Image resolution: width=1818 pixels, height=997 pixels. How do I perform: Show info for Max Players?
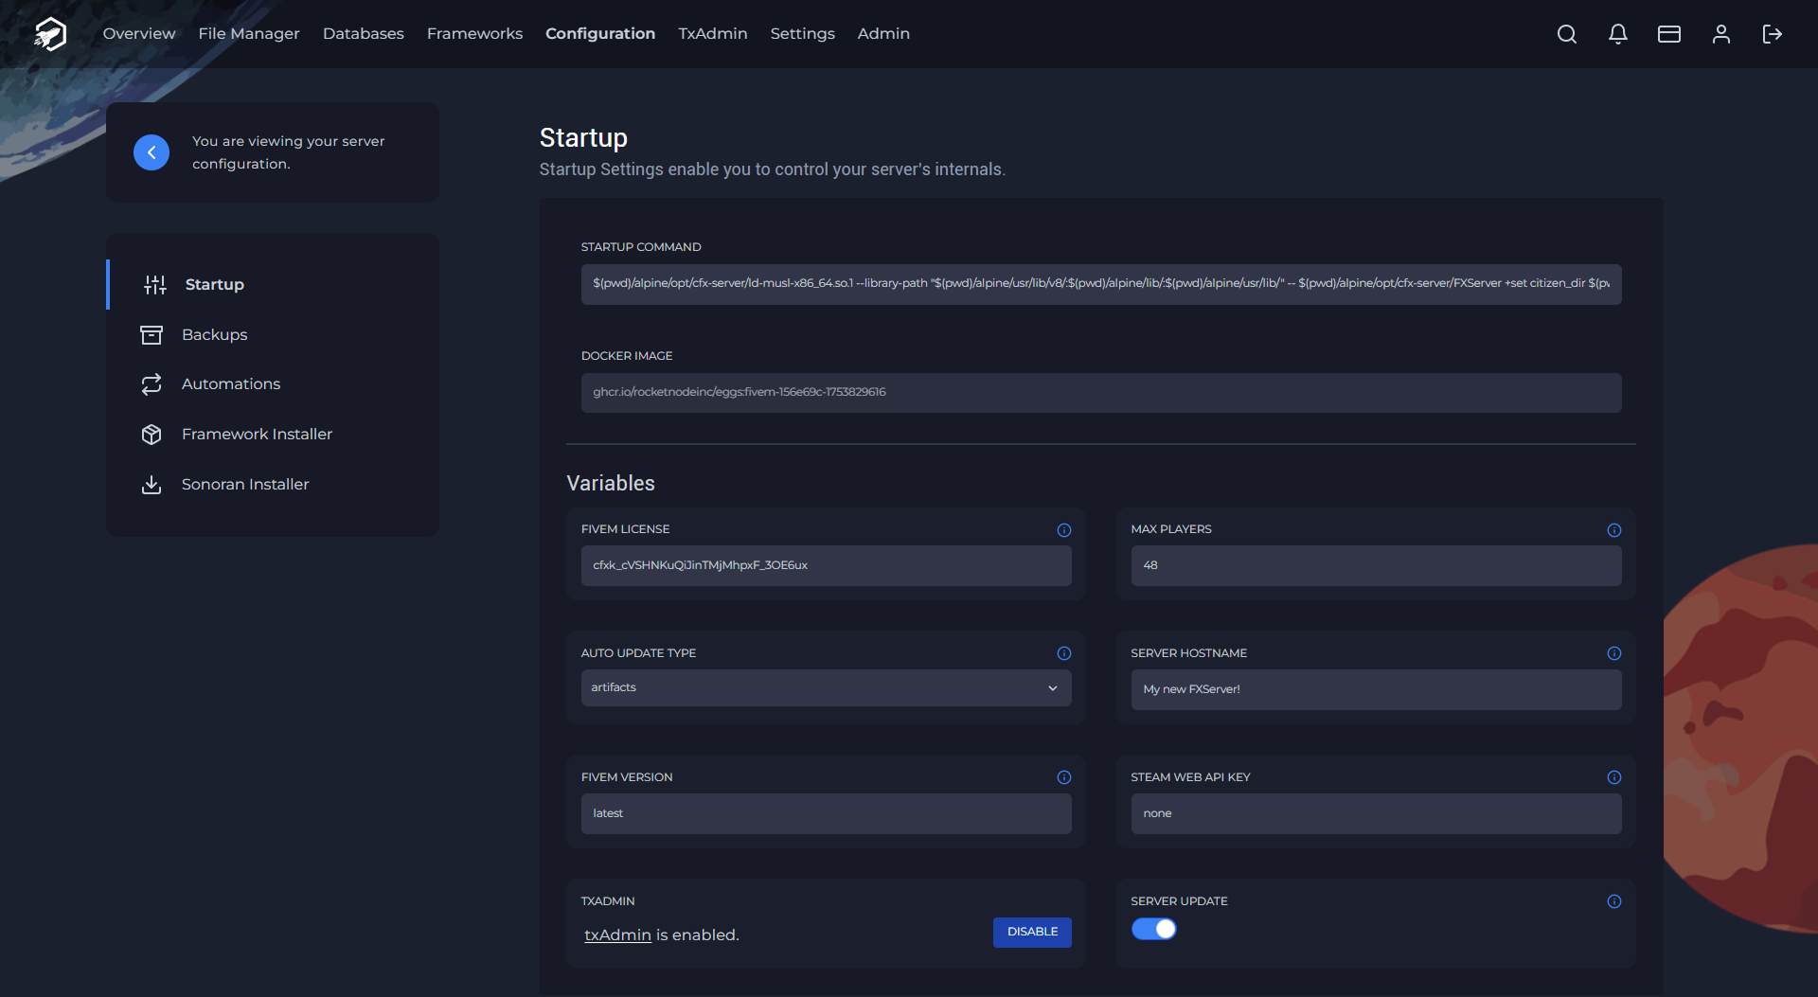click(1614, 530)
